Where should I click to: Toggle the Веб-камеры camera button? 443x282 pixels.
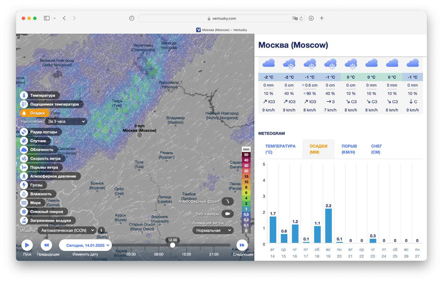tap(227, 214)
